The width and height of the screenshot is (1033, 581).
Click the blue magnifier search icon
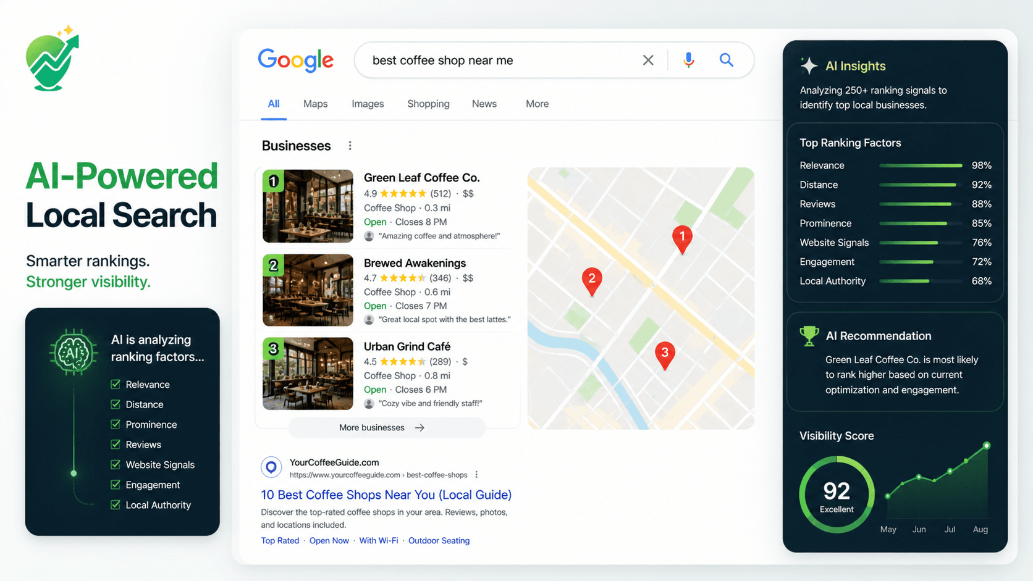[727, 60]
